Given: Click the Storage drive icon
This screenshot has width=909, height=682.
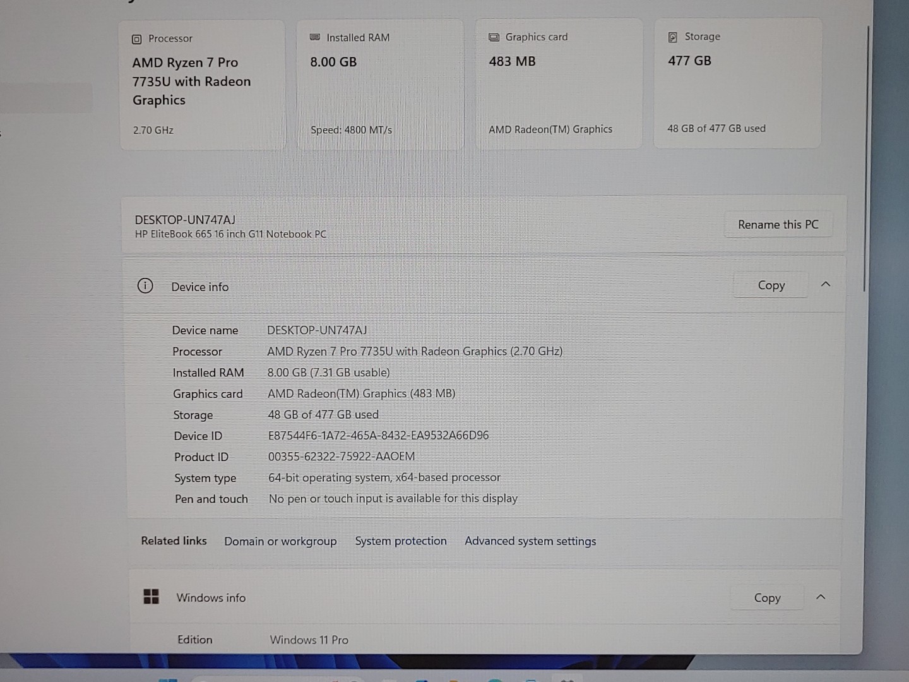Looking at the screenshot, I should pos(673,37).
